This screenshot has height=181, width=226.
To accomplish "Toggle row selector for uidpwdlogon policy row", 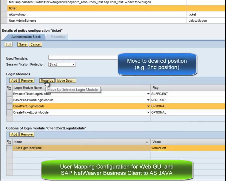I will point(4,14).
